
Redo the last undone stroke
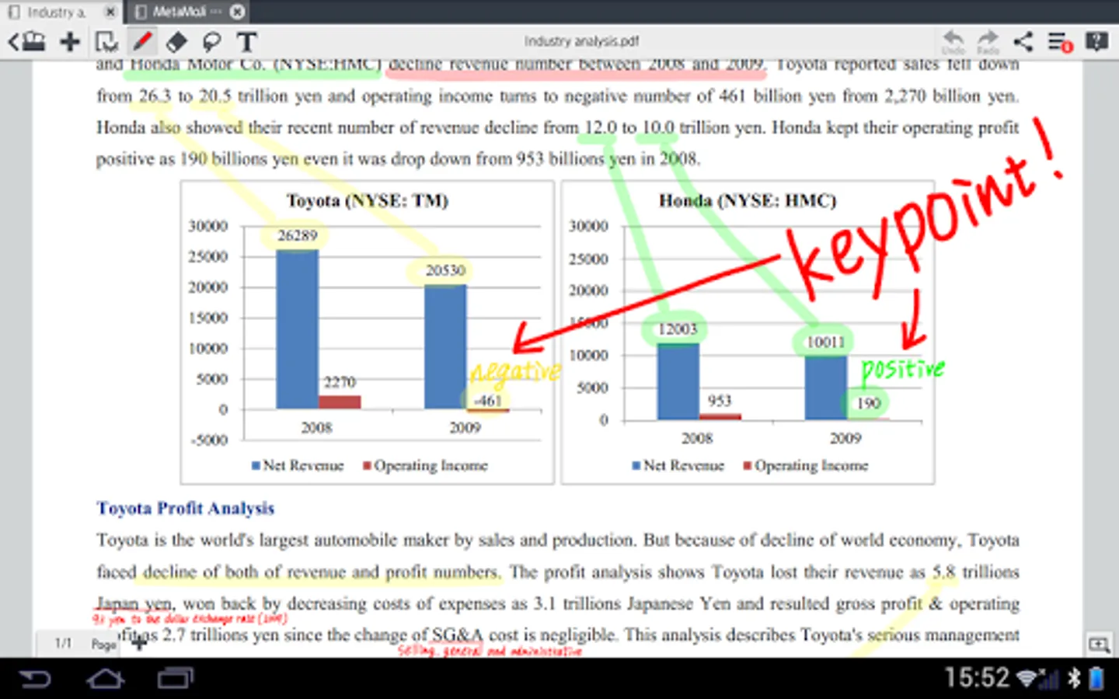click(988, 41)
